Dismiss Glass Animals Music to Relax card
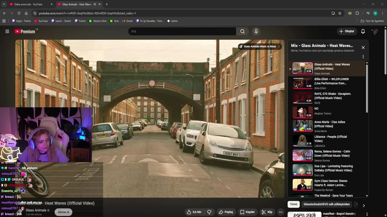387x217 pixels. click(279, 46)
